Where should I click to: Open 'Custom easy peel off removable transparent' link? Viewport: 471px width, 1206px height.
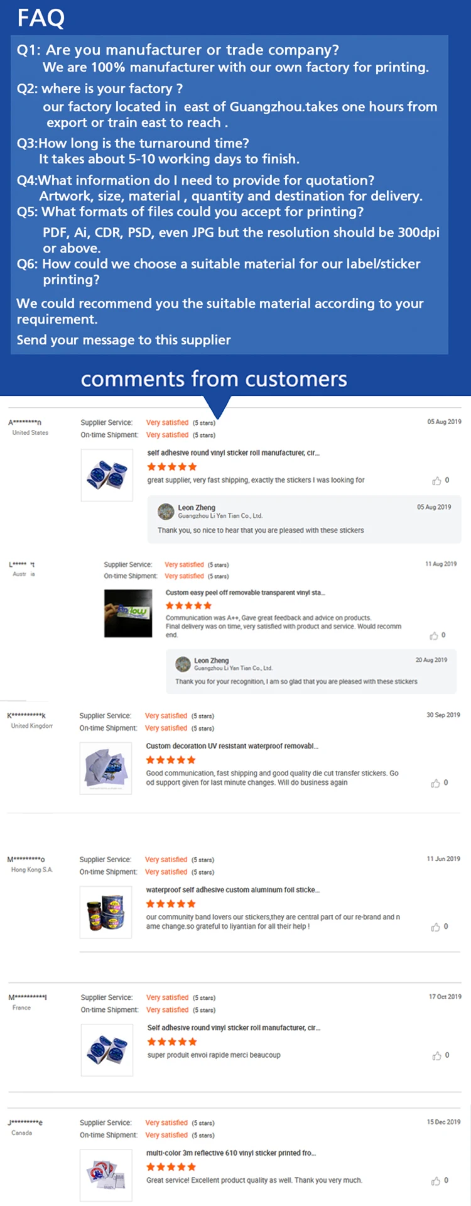click(245, 593)
